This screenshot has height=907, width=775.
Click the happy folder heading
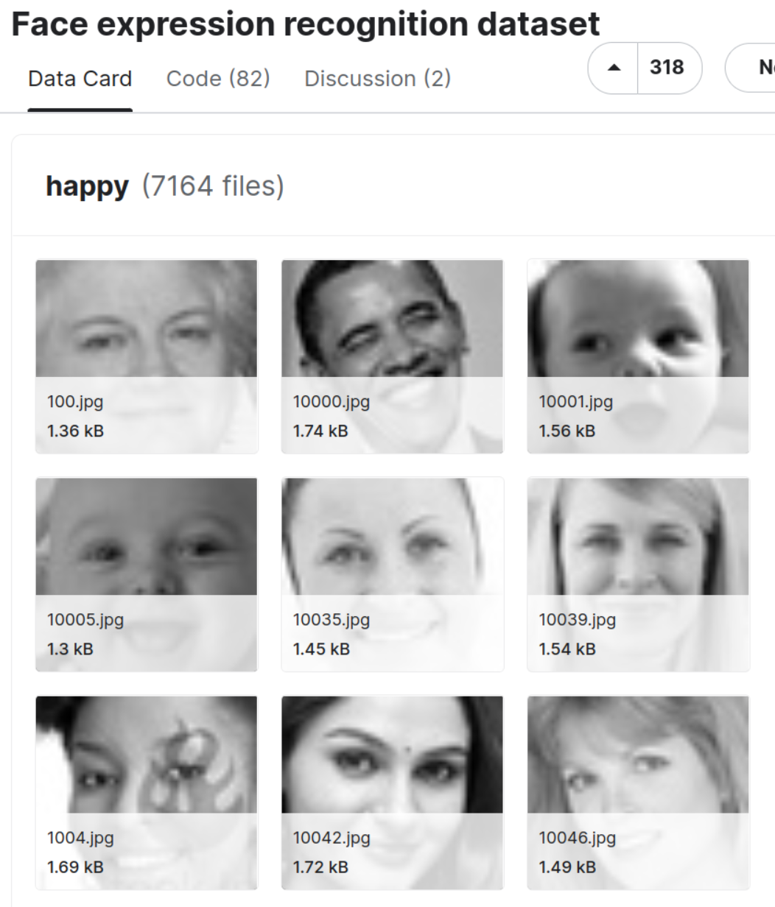tap(87, 187)
